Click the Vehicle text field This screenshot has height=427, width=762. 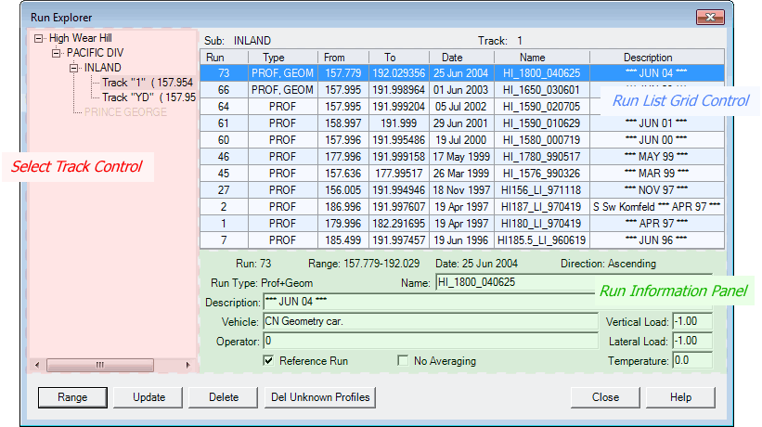coord(430,321)
